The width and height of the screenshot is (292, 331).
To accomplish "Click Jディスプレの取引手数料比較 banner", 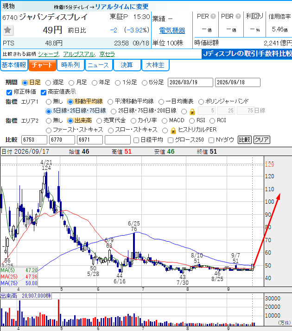I will pos(247,54).
